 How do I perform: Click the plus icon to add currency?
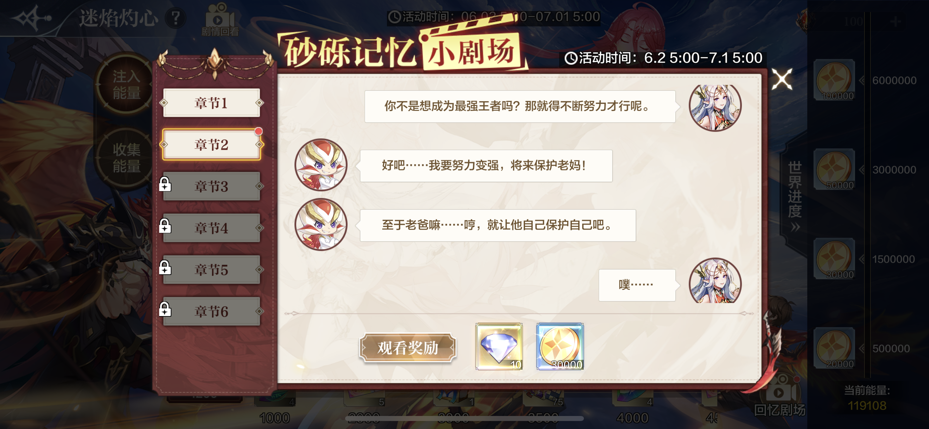click(896, 22)
